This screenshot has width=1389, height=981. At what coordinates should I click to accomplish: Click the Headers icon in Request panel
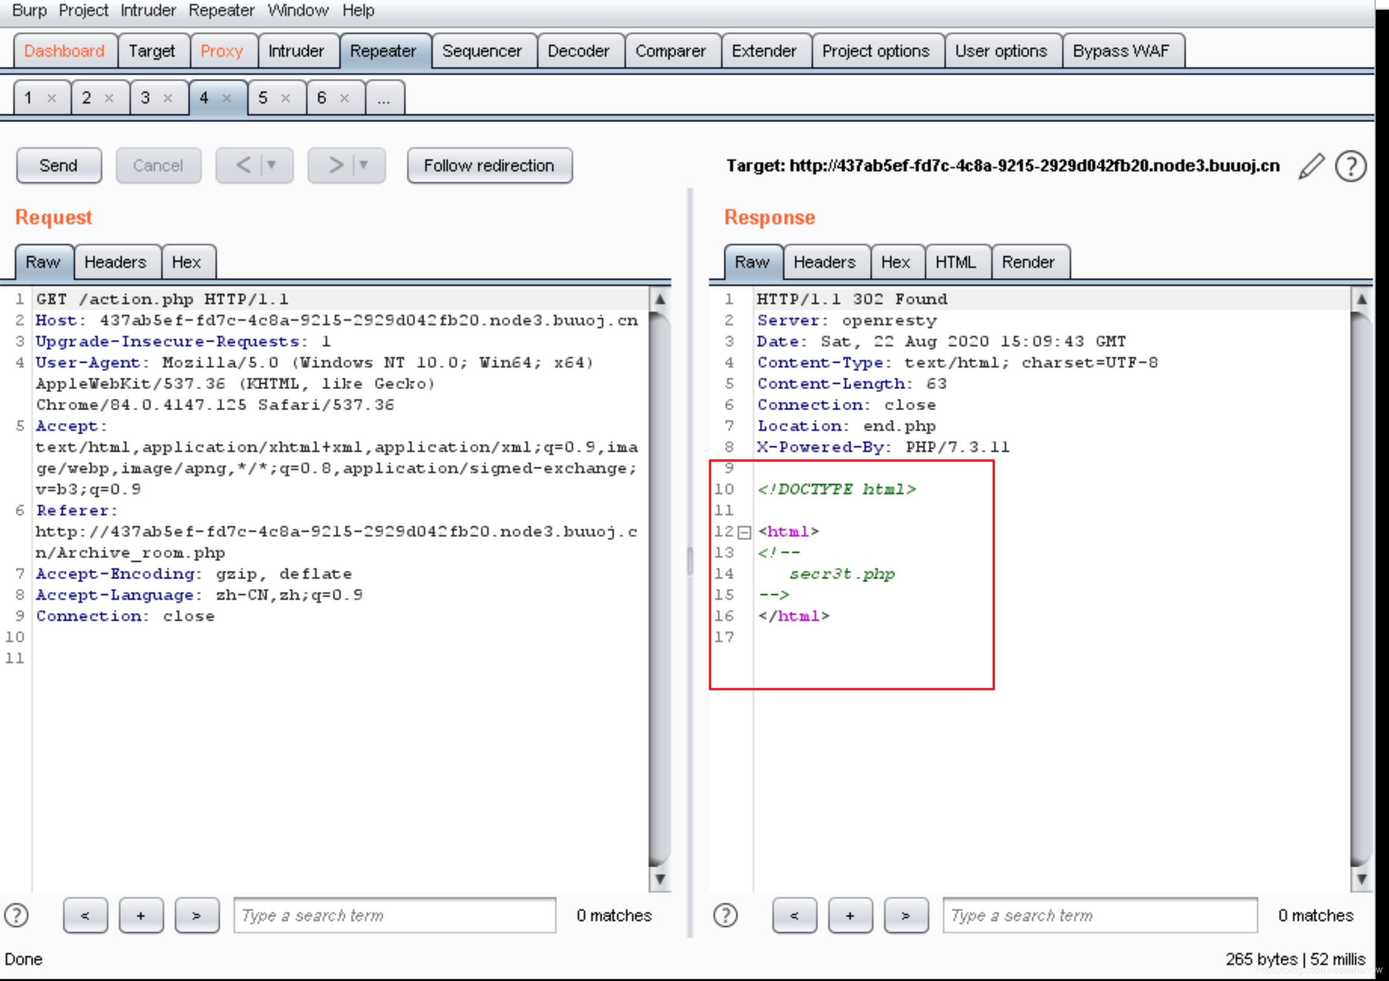(x=115, y=262)
